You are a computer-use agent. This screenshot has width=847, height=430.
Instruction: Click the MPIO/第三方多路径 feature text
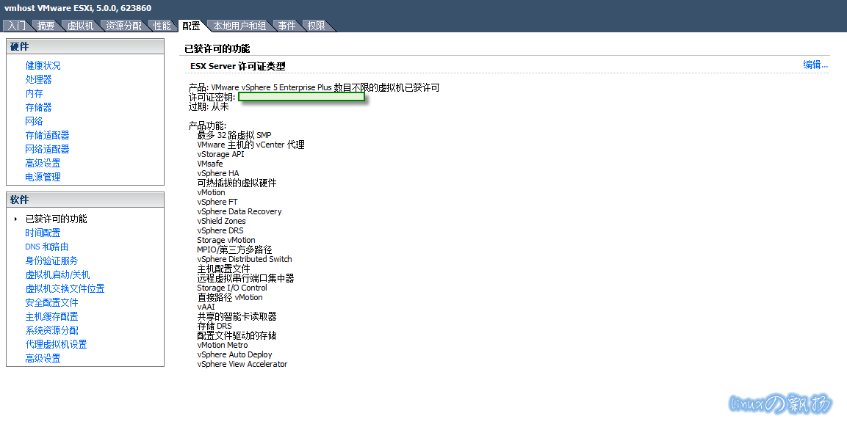(234, 249)
